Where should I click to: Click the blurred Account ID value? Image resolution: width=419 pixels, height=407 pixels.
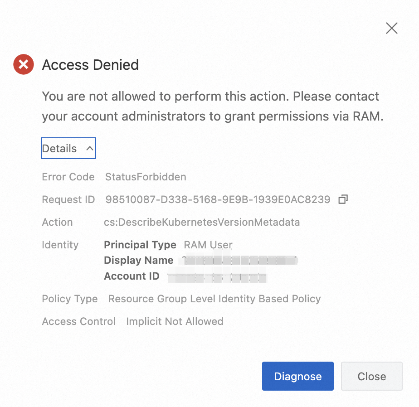coord(217,277)
